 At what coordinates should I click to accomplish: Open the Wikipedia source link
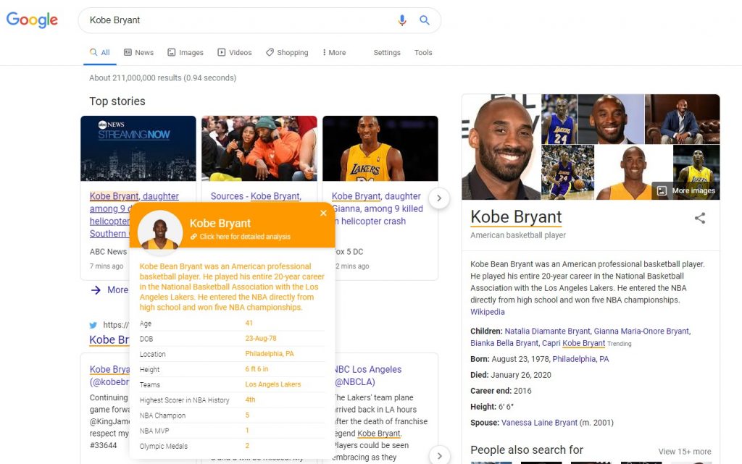[488, 312]
